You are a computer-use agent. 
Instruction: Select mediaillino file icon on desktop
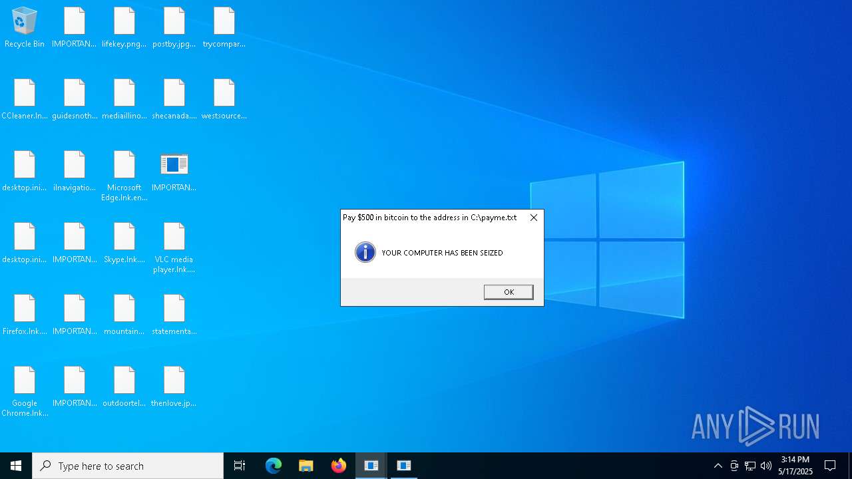[124, 100]
